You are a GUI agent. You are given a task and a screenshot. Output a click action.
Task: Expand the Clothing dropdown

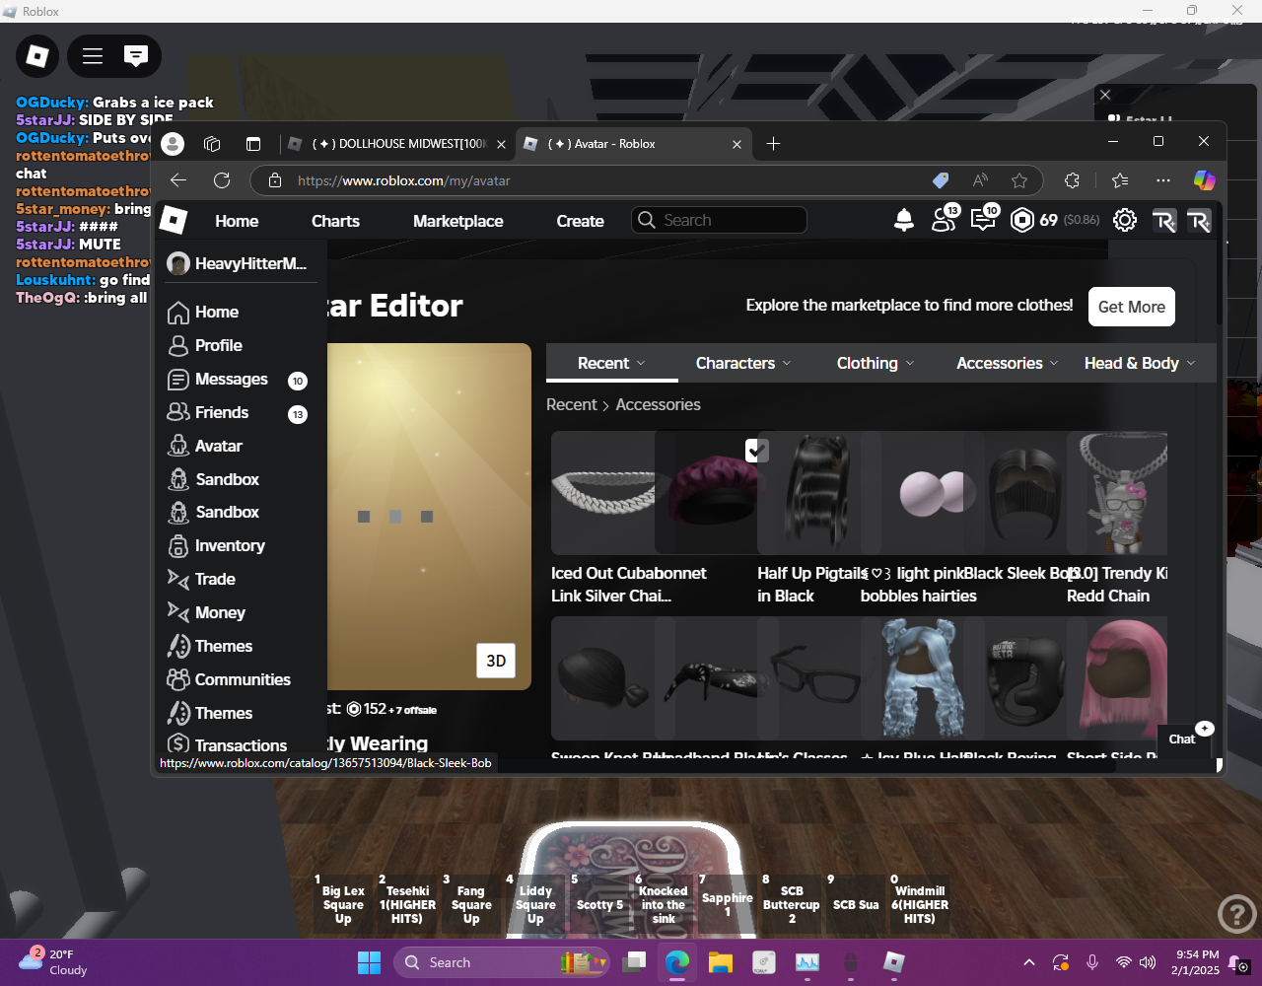click(x=876, y=363)
